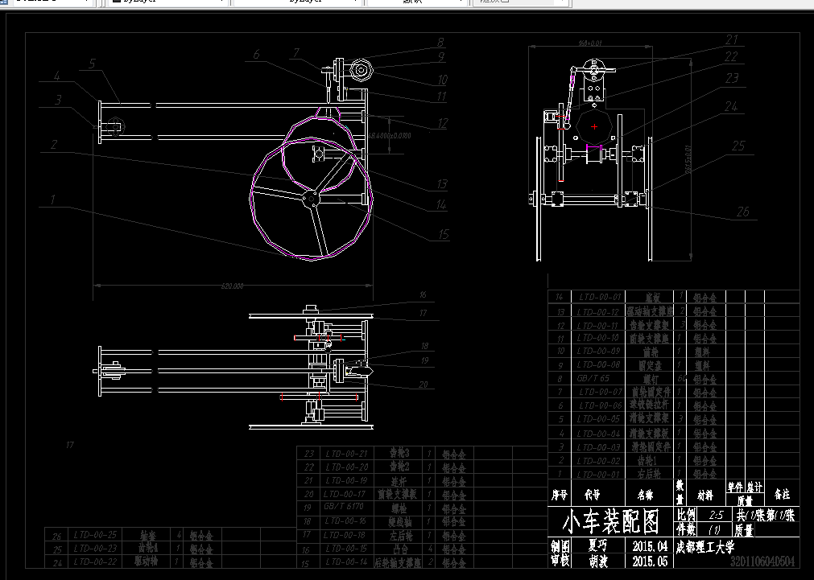Viewport: 814px width, 580px height.
Task: Click part code LTD-00-15 in parts list
Action: click(347, 548)
